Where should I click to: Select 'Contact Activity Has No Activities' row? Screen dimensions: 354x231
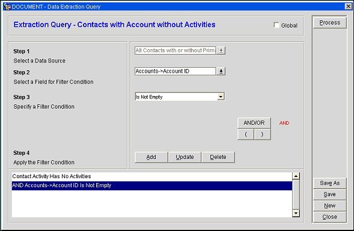151,176
